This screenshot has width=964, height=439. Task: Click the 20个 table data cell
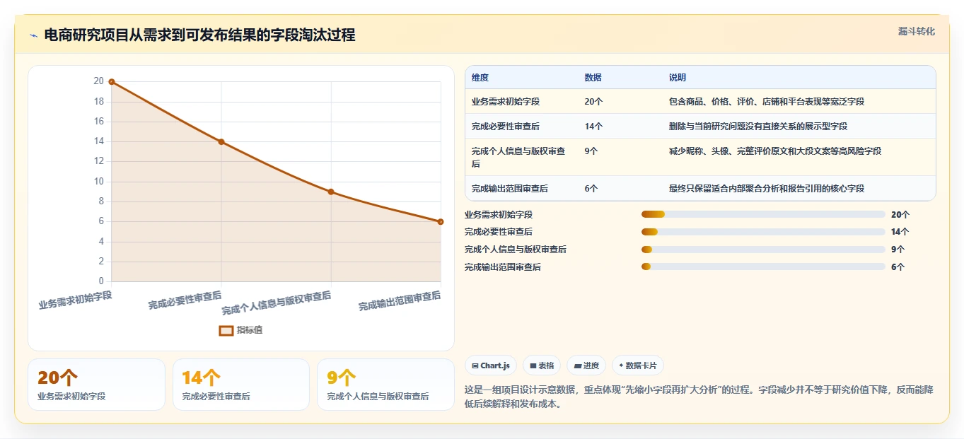pyautogui.click(x=594, y=102)
